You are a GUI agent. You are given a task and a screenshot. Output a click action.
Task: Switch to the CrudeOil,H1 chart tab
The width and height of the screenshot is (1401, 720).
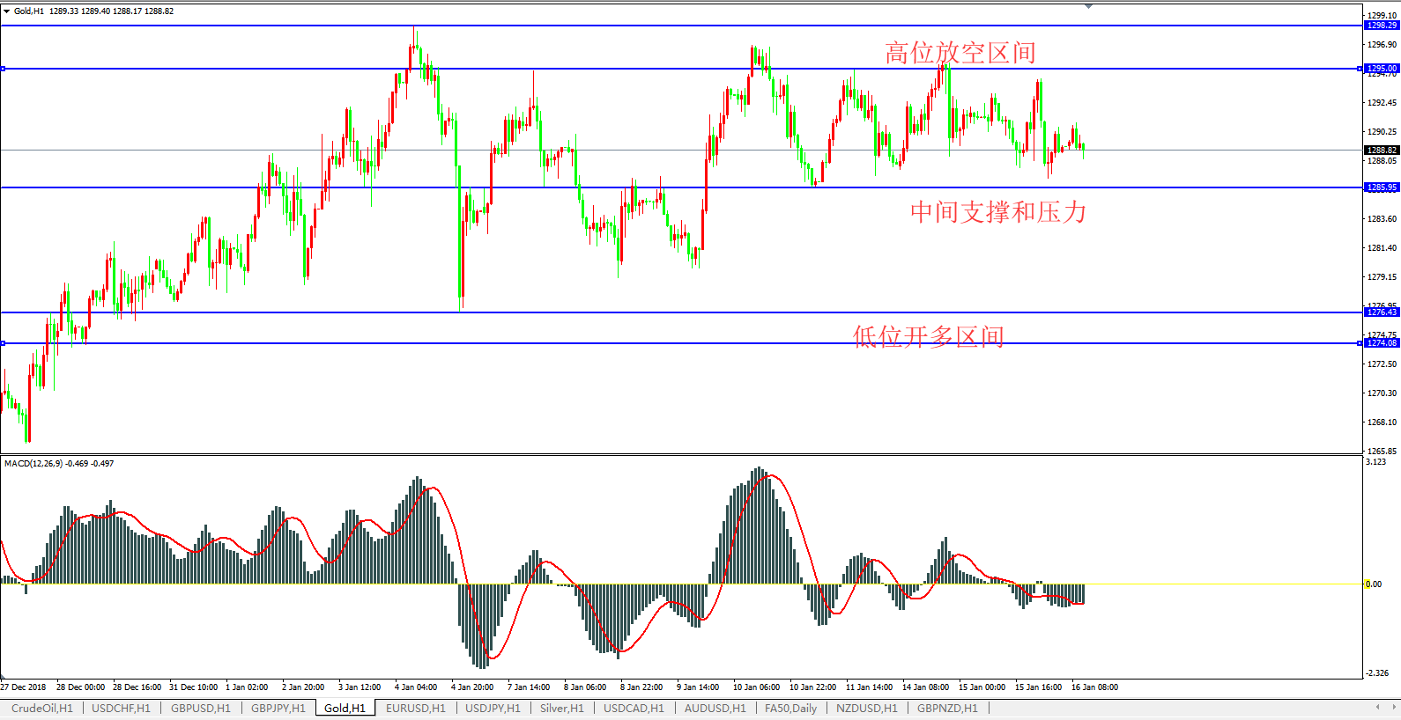[x=41, y=709]
